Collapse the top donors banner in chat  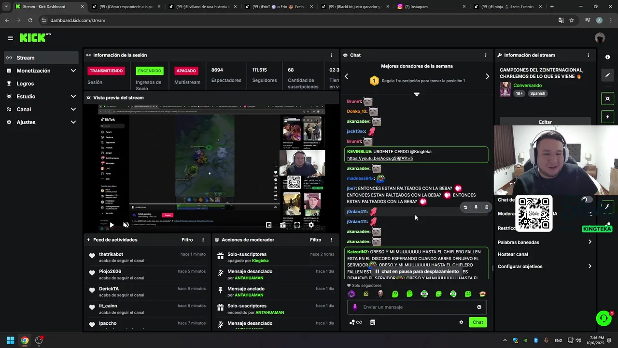[x=417, y=94]
